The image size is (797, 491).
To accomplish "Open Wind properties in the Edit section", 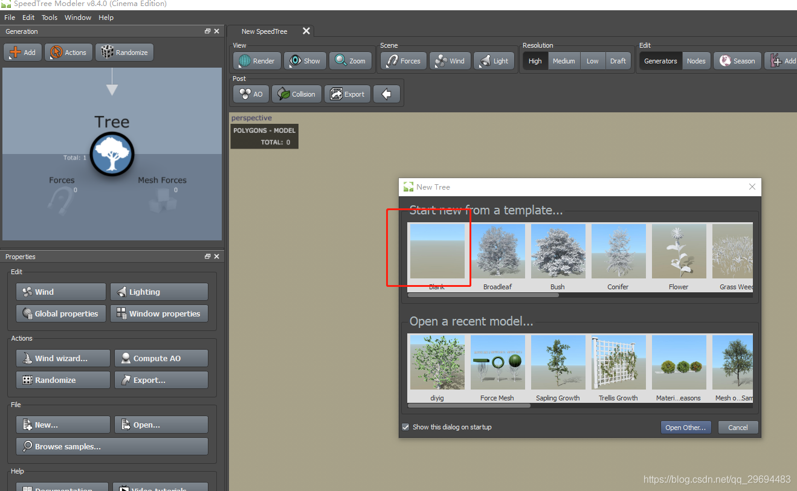I will pos(61,292).
